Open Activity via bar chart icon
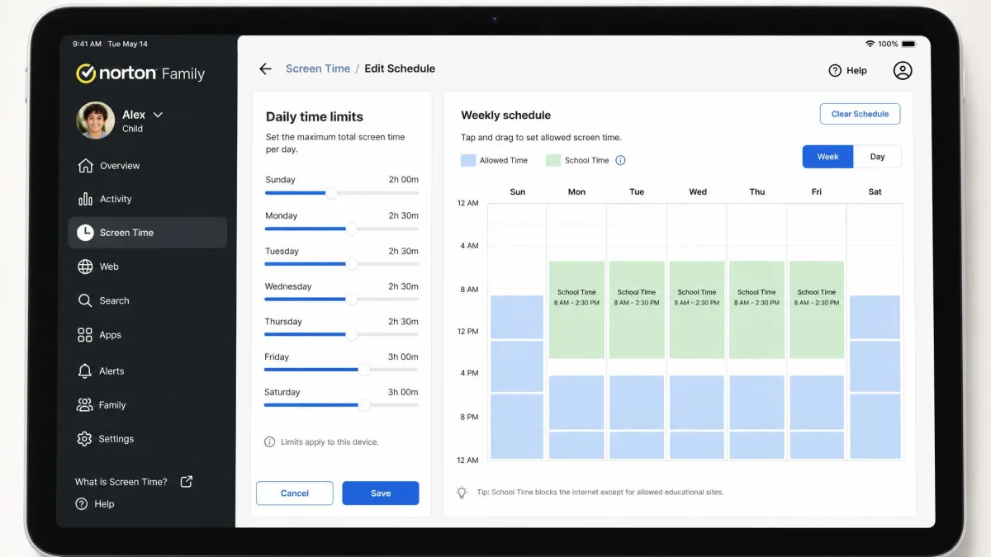The image size is (991, 557). pos(85,199)
